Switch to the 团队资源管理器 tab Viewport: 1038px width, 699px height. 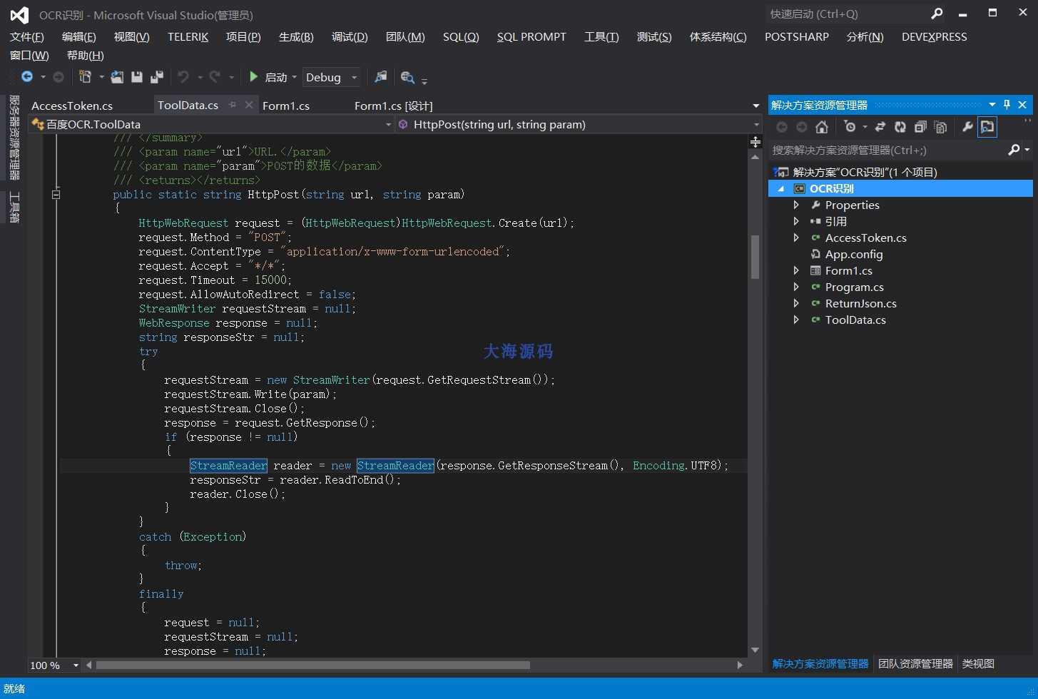click(x=915, y=664)
